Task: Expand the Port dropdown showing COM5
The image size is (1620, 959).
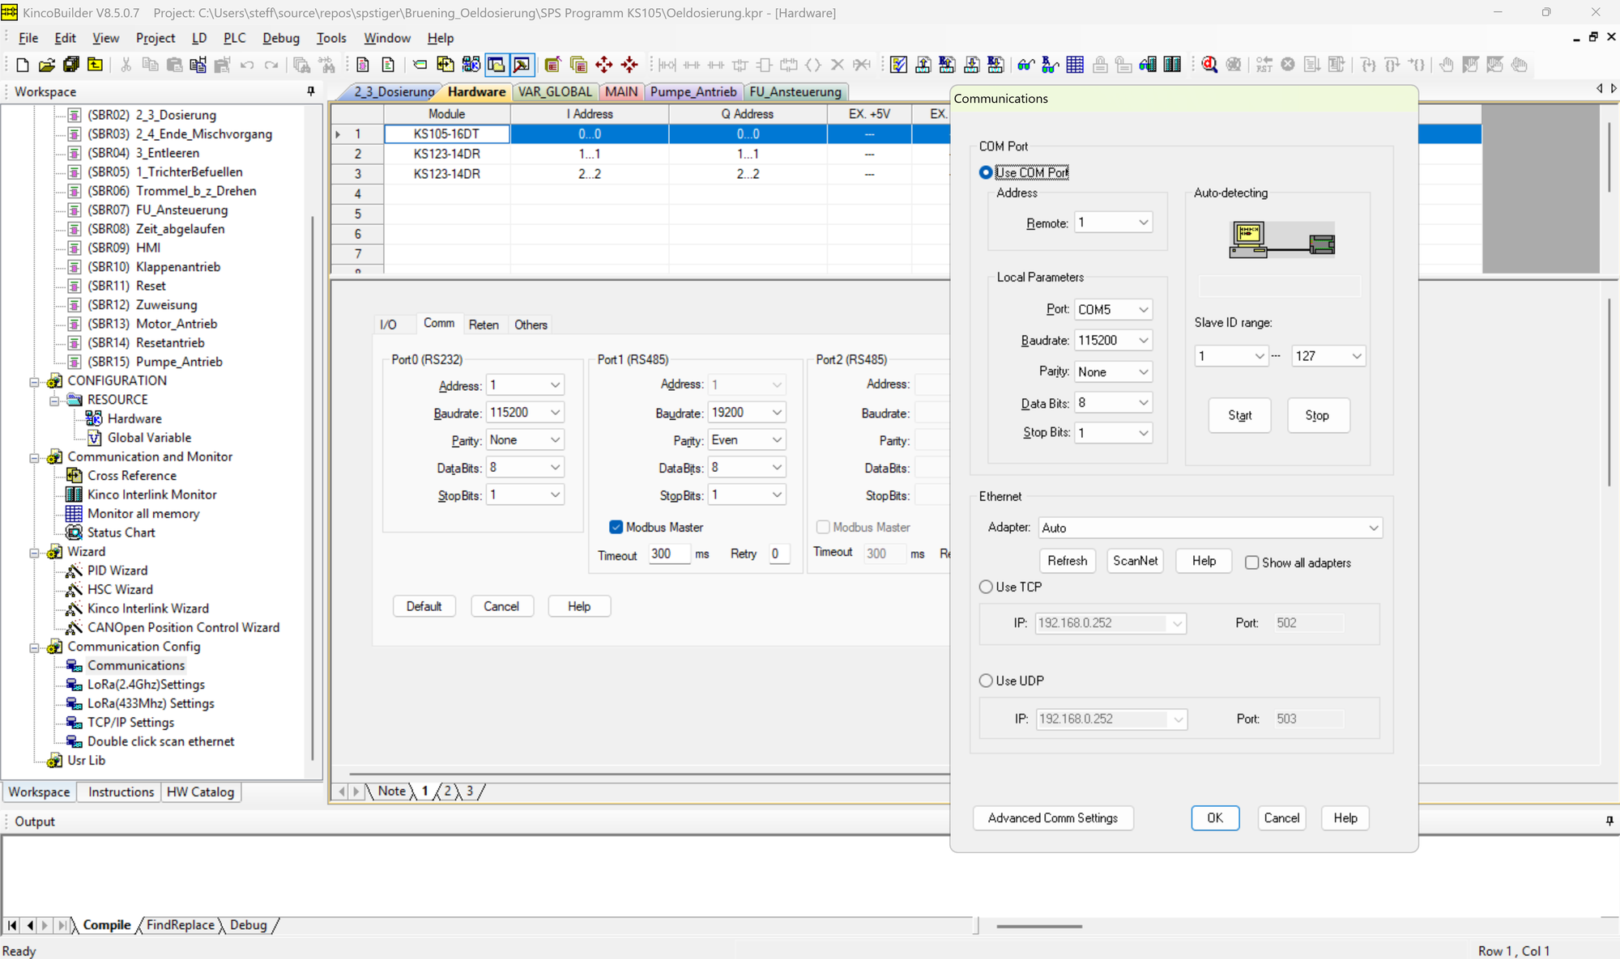Action: (1113, 308)
